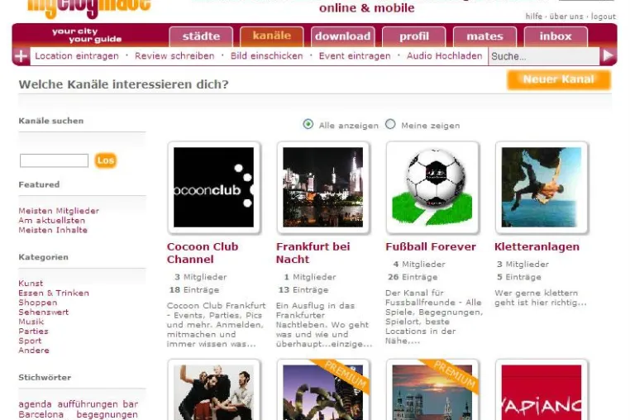
Task: Select the Alle anzeigen radio button
Action: click(308, 124)
